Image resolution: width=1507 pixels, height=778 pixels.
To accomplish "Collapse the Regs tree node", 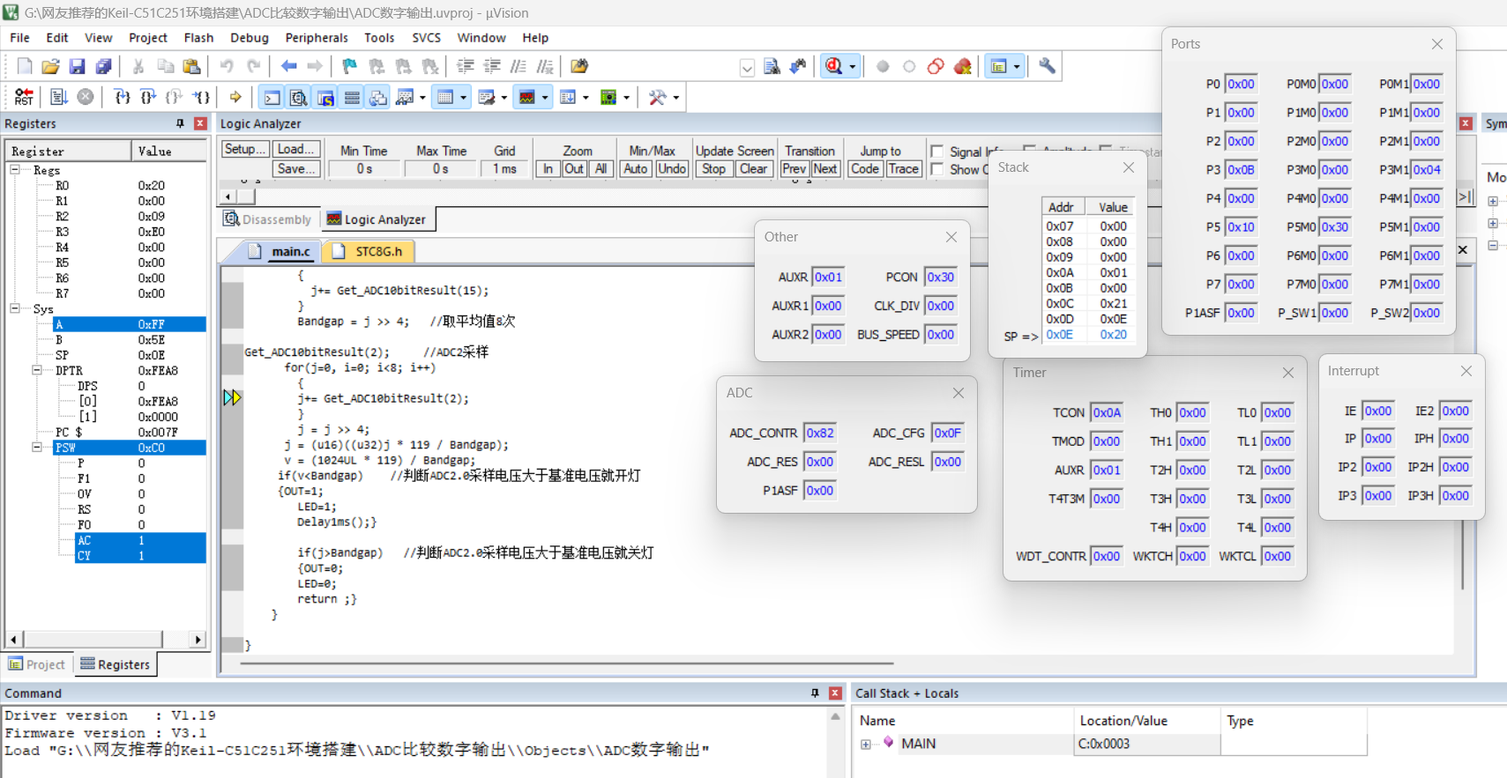I will (15, 169).
